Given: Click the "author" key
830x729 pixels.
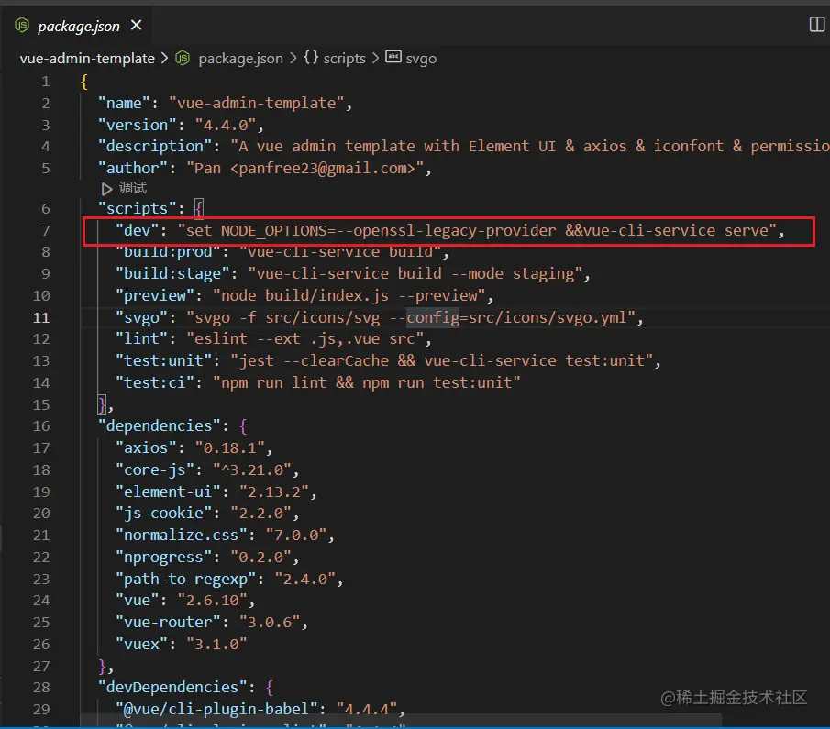Looking at the screenshot, I should click(133, 169).
